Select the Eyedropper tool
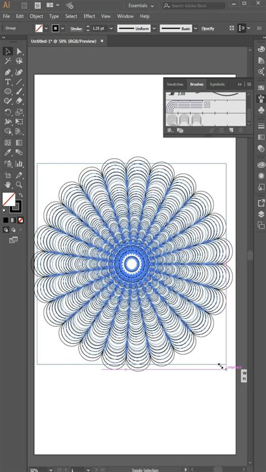The height and width of the screenshot is (472, 266). tap(8, 152)
